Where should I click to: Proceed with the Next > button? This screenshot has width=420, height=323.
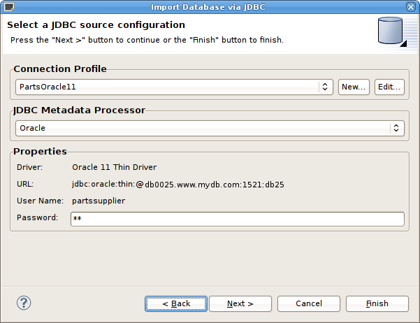click(240, 303)
